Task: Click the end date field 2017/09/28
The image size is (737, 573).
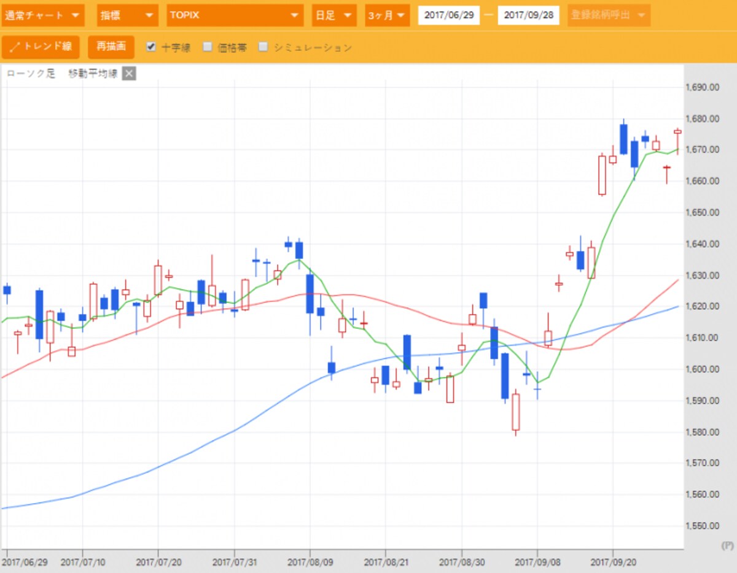Action: [x=529, y=15]
